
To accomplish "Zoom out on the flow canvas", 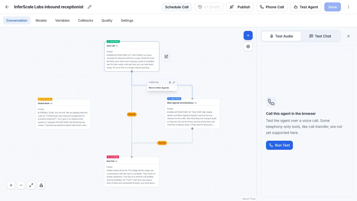I will 21,185.
